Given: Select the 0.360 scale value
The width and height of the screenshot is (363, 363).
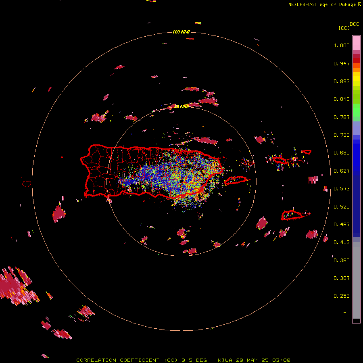Looking at the screenshot, I should point(342,261).
